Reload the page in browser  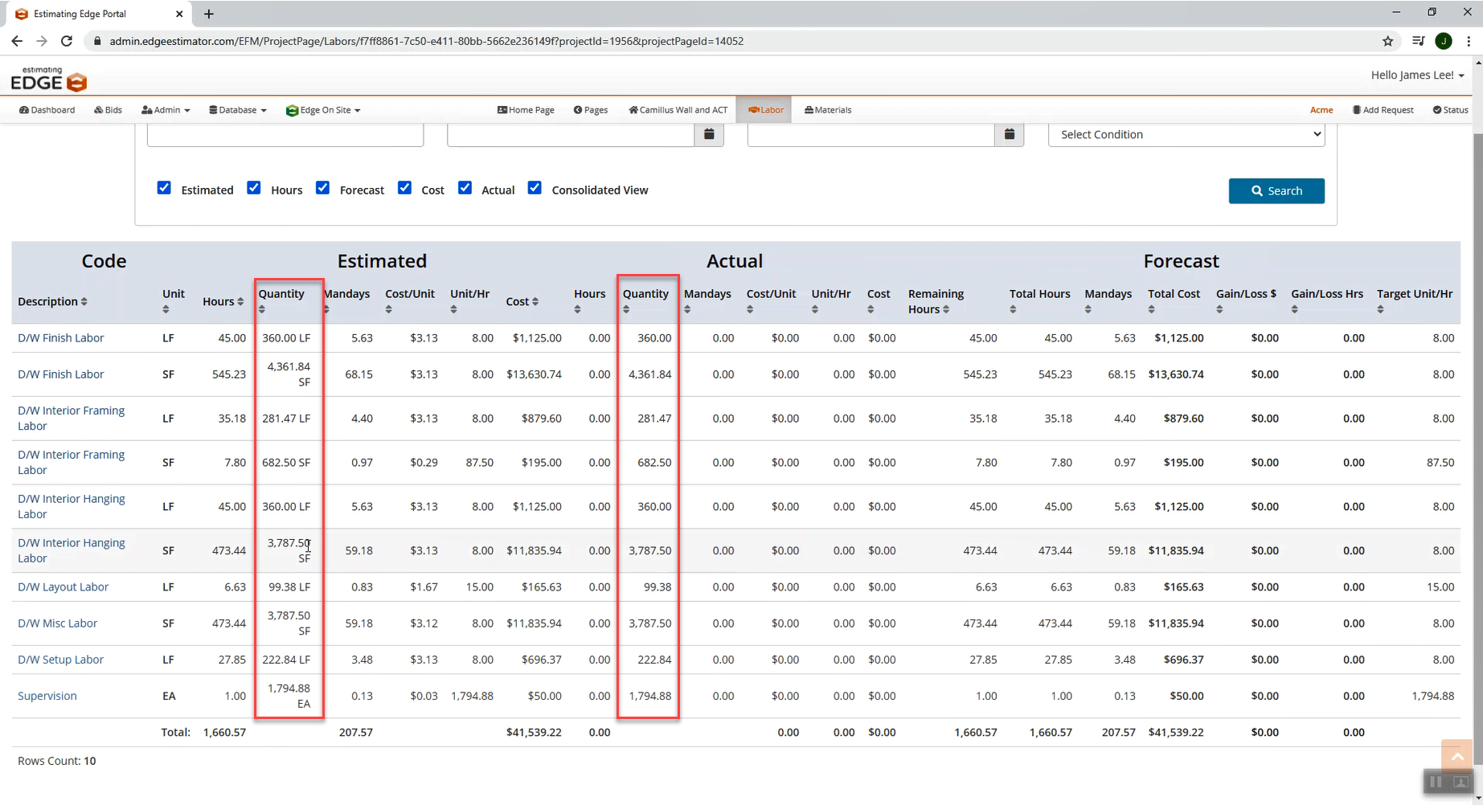(67, 41)
